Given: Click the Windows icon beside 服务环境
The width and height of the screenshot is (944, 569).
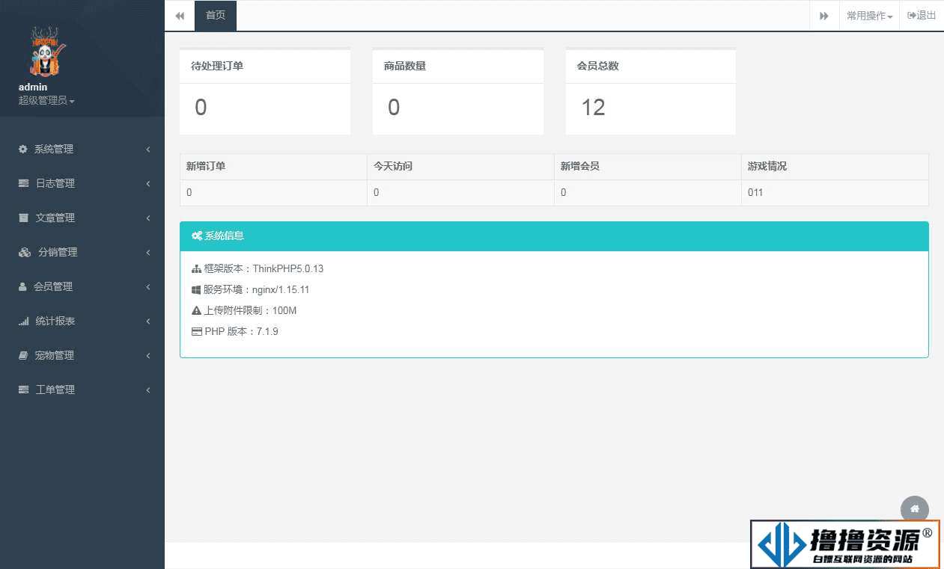Looking at the screenshot, I should click(x=196, y=289).
